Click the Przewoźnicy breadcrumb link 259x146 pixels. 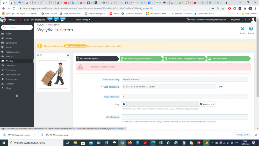[x=54, y=25]
